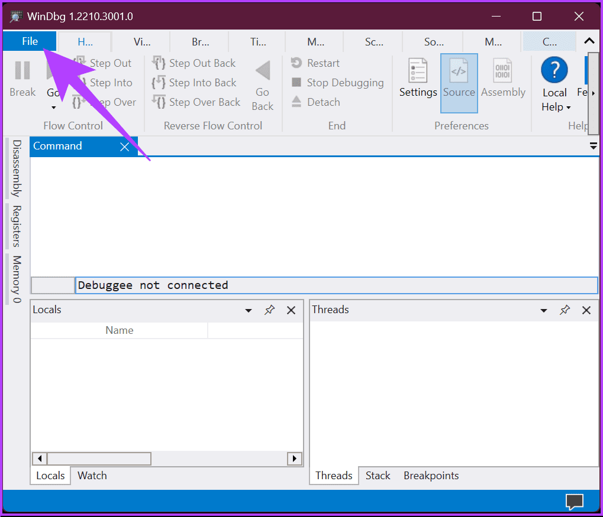The width and height of the screenshot is (603, 517).
Task: Switch to the Sc... ribbon tab
Action: [374, 41]
